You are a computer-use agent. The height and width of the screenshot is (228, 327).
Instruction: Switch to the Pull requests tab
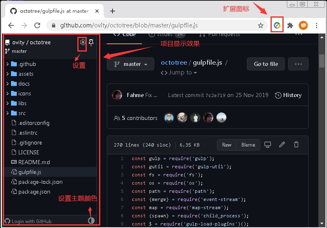[220, 35]
